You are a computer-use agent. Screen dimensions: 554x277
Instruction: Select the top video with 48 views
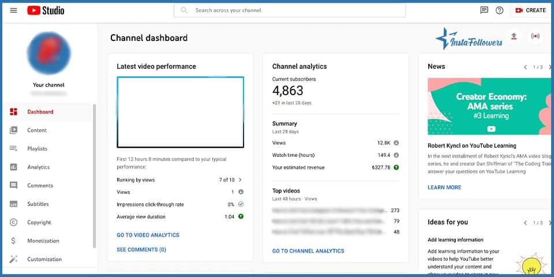(336, 232)
